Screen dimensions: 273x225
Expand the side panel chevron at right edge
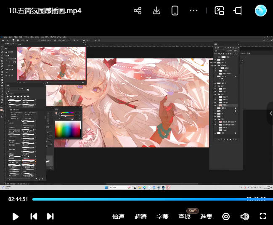click(x=270, y=113)
